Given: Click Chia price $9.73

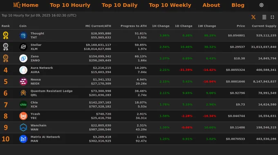Looking at the screenshot, I should [x=240, y=104].
